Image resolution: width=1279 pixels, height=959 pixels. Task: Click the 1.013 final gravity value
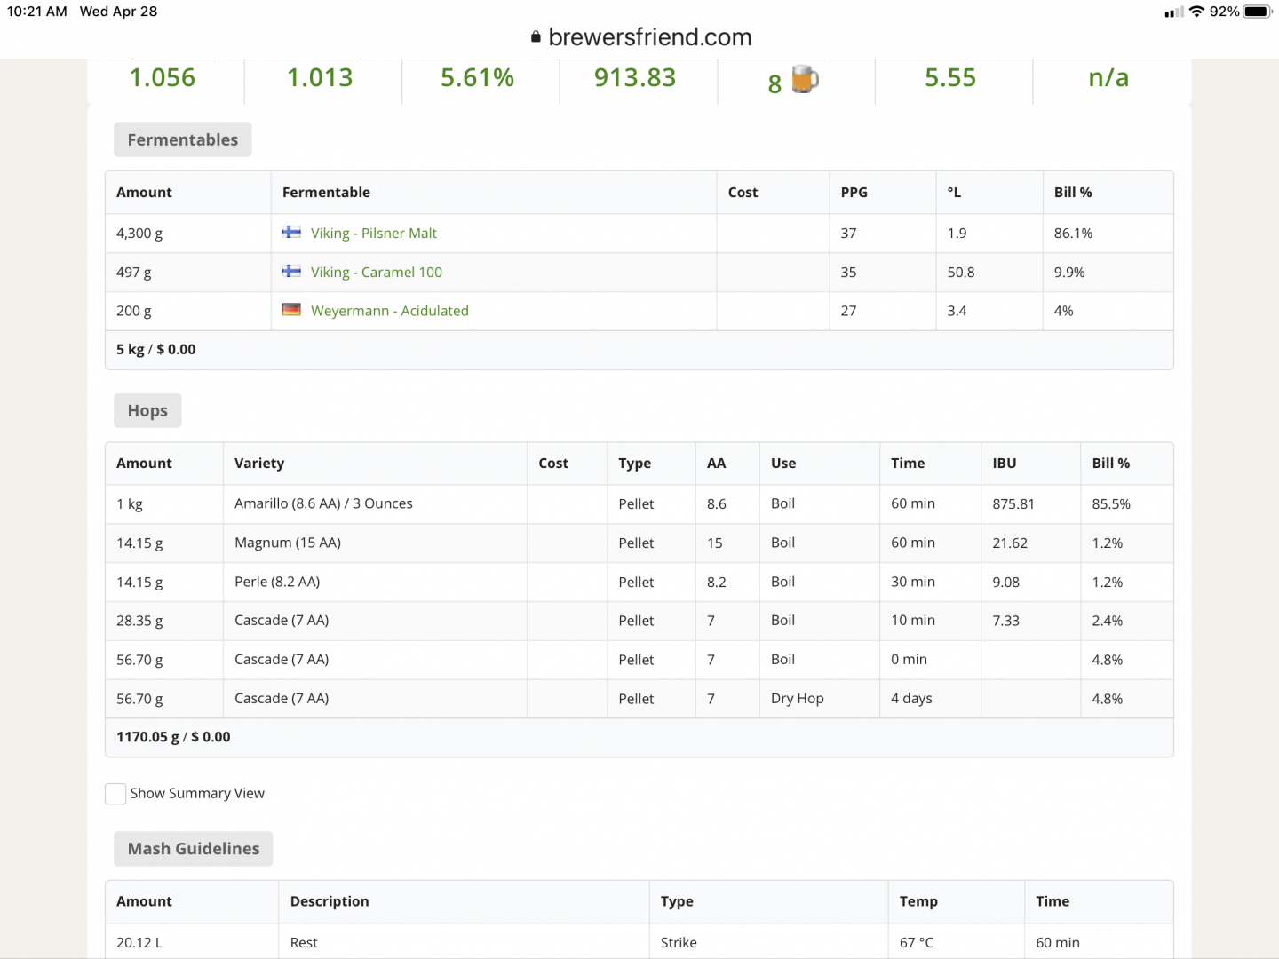(x=320, y=78)
